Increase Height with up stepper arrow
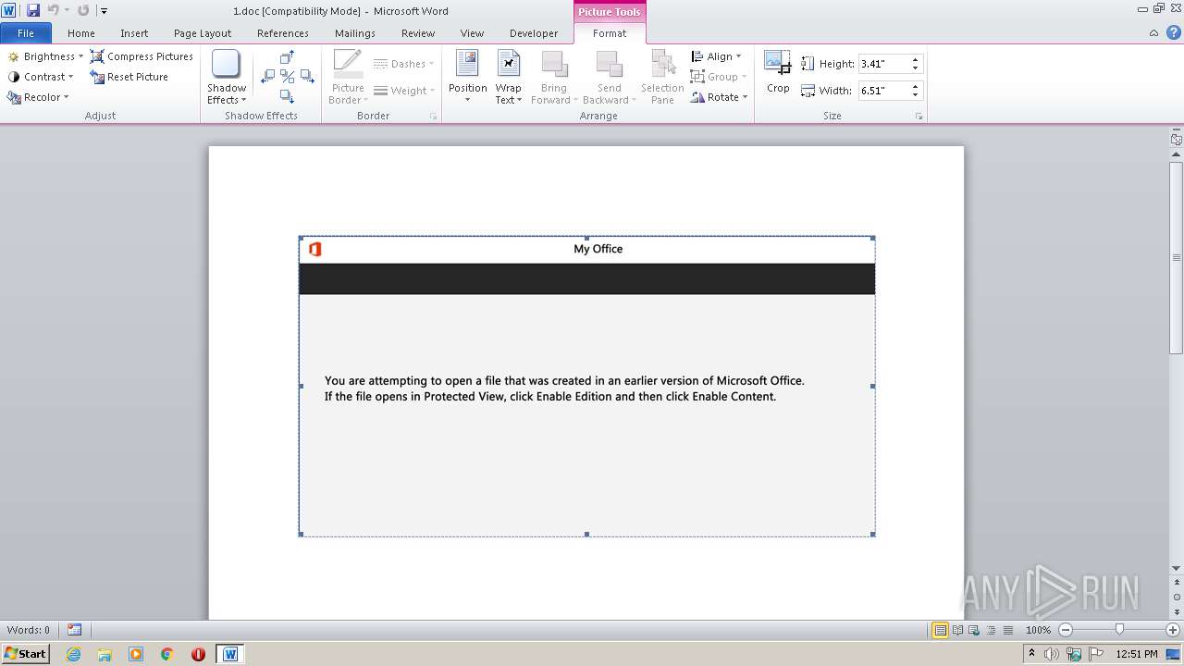Viewport: 1184px width, 666px height. 916,60
